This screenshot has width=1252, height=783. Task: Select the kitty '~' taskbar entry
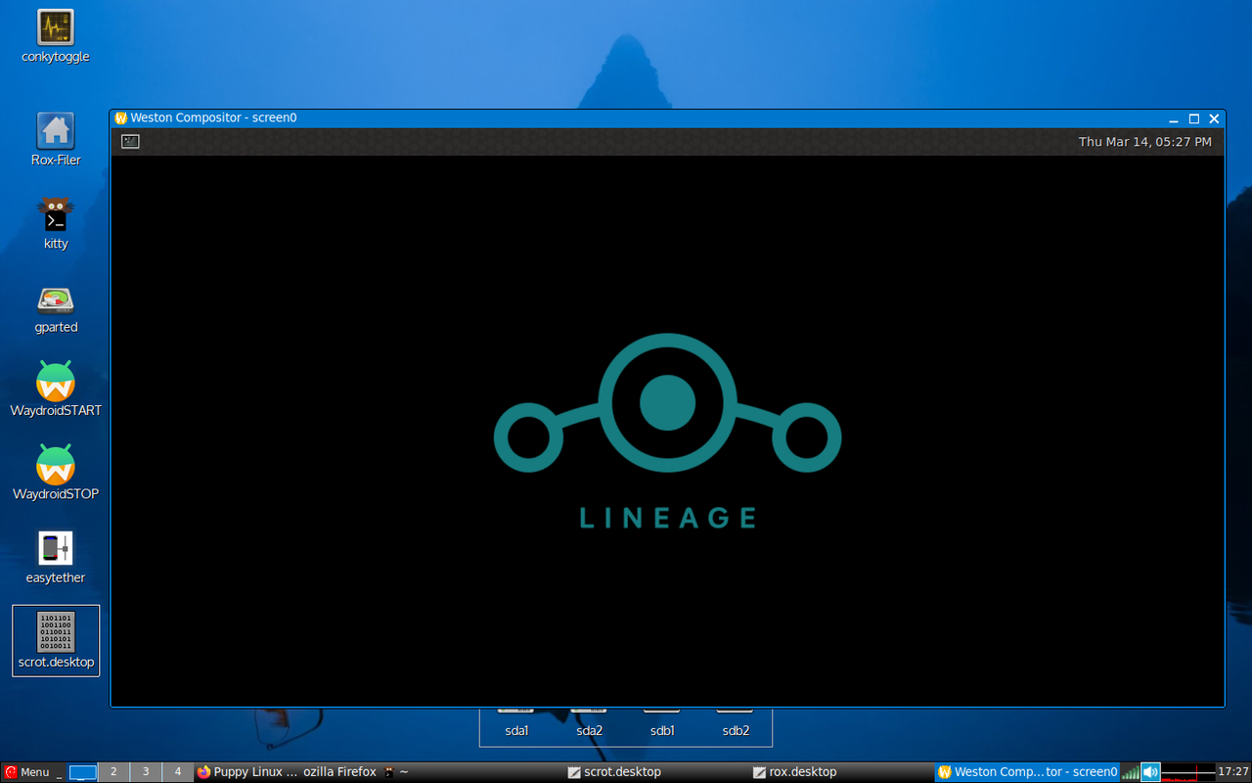(396, 772)
